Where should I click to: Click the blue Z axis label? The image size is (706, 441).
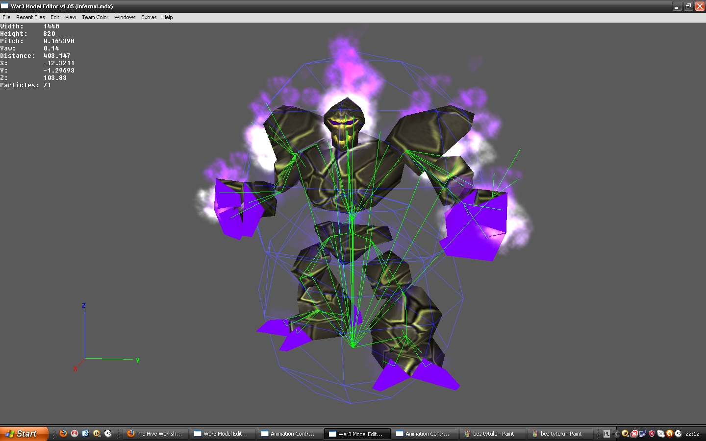(84, 305)
